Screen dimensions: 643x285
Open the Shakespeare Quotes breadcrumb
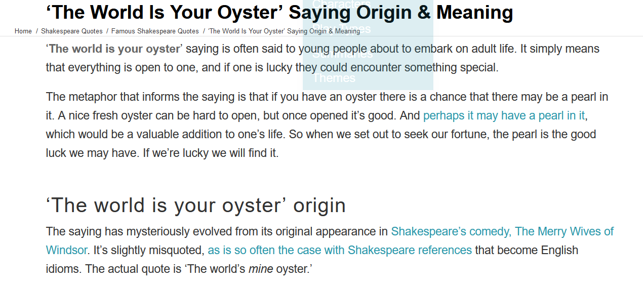[x=72, y=31]
